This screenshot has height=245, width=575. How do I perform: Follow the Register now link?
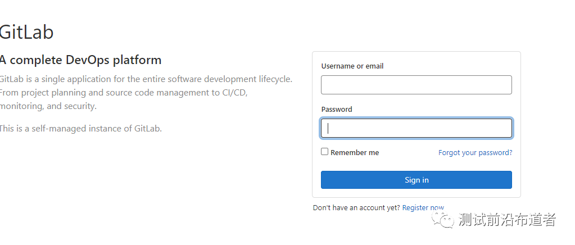click(423, 208)
